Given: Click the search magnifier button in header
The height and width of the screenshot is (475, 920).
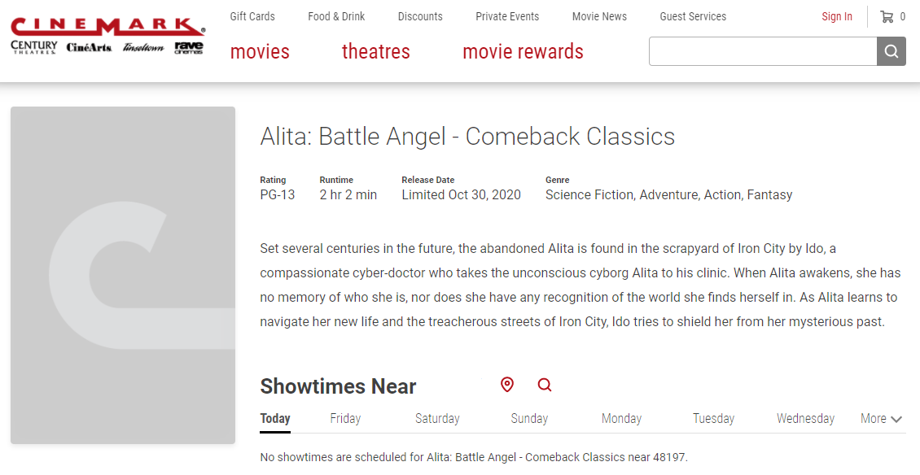Looking at the screenshot, I should (891, 51).
